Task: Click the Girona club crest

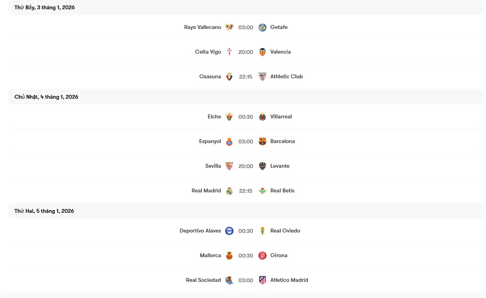Action: click(x=262, y=256)
